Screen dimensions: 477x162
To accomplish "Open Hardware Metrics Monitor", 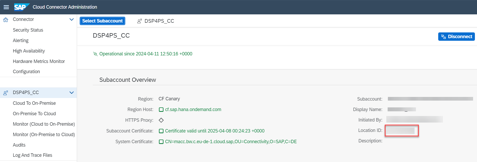I will (39, 61).
